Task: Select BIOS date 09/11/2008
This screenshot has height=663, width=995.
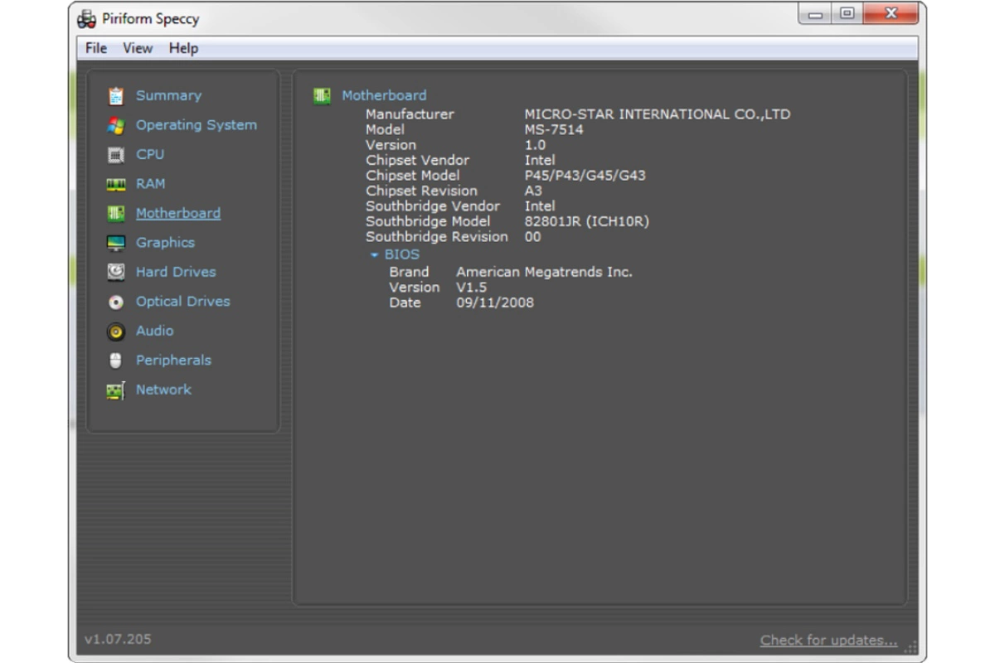Action: point(495,302)
